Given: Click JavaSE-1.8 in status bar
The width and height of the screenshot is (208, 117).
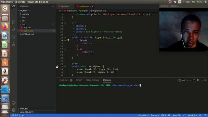Looking at the screenshot, I should (x=192, y=115).
